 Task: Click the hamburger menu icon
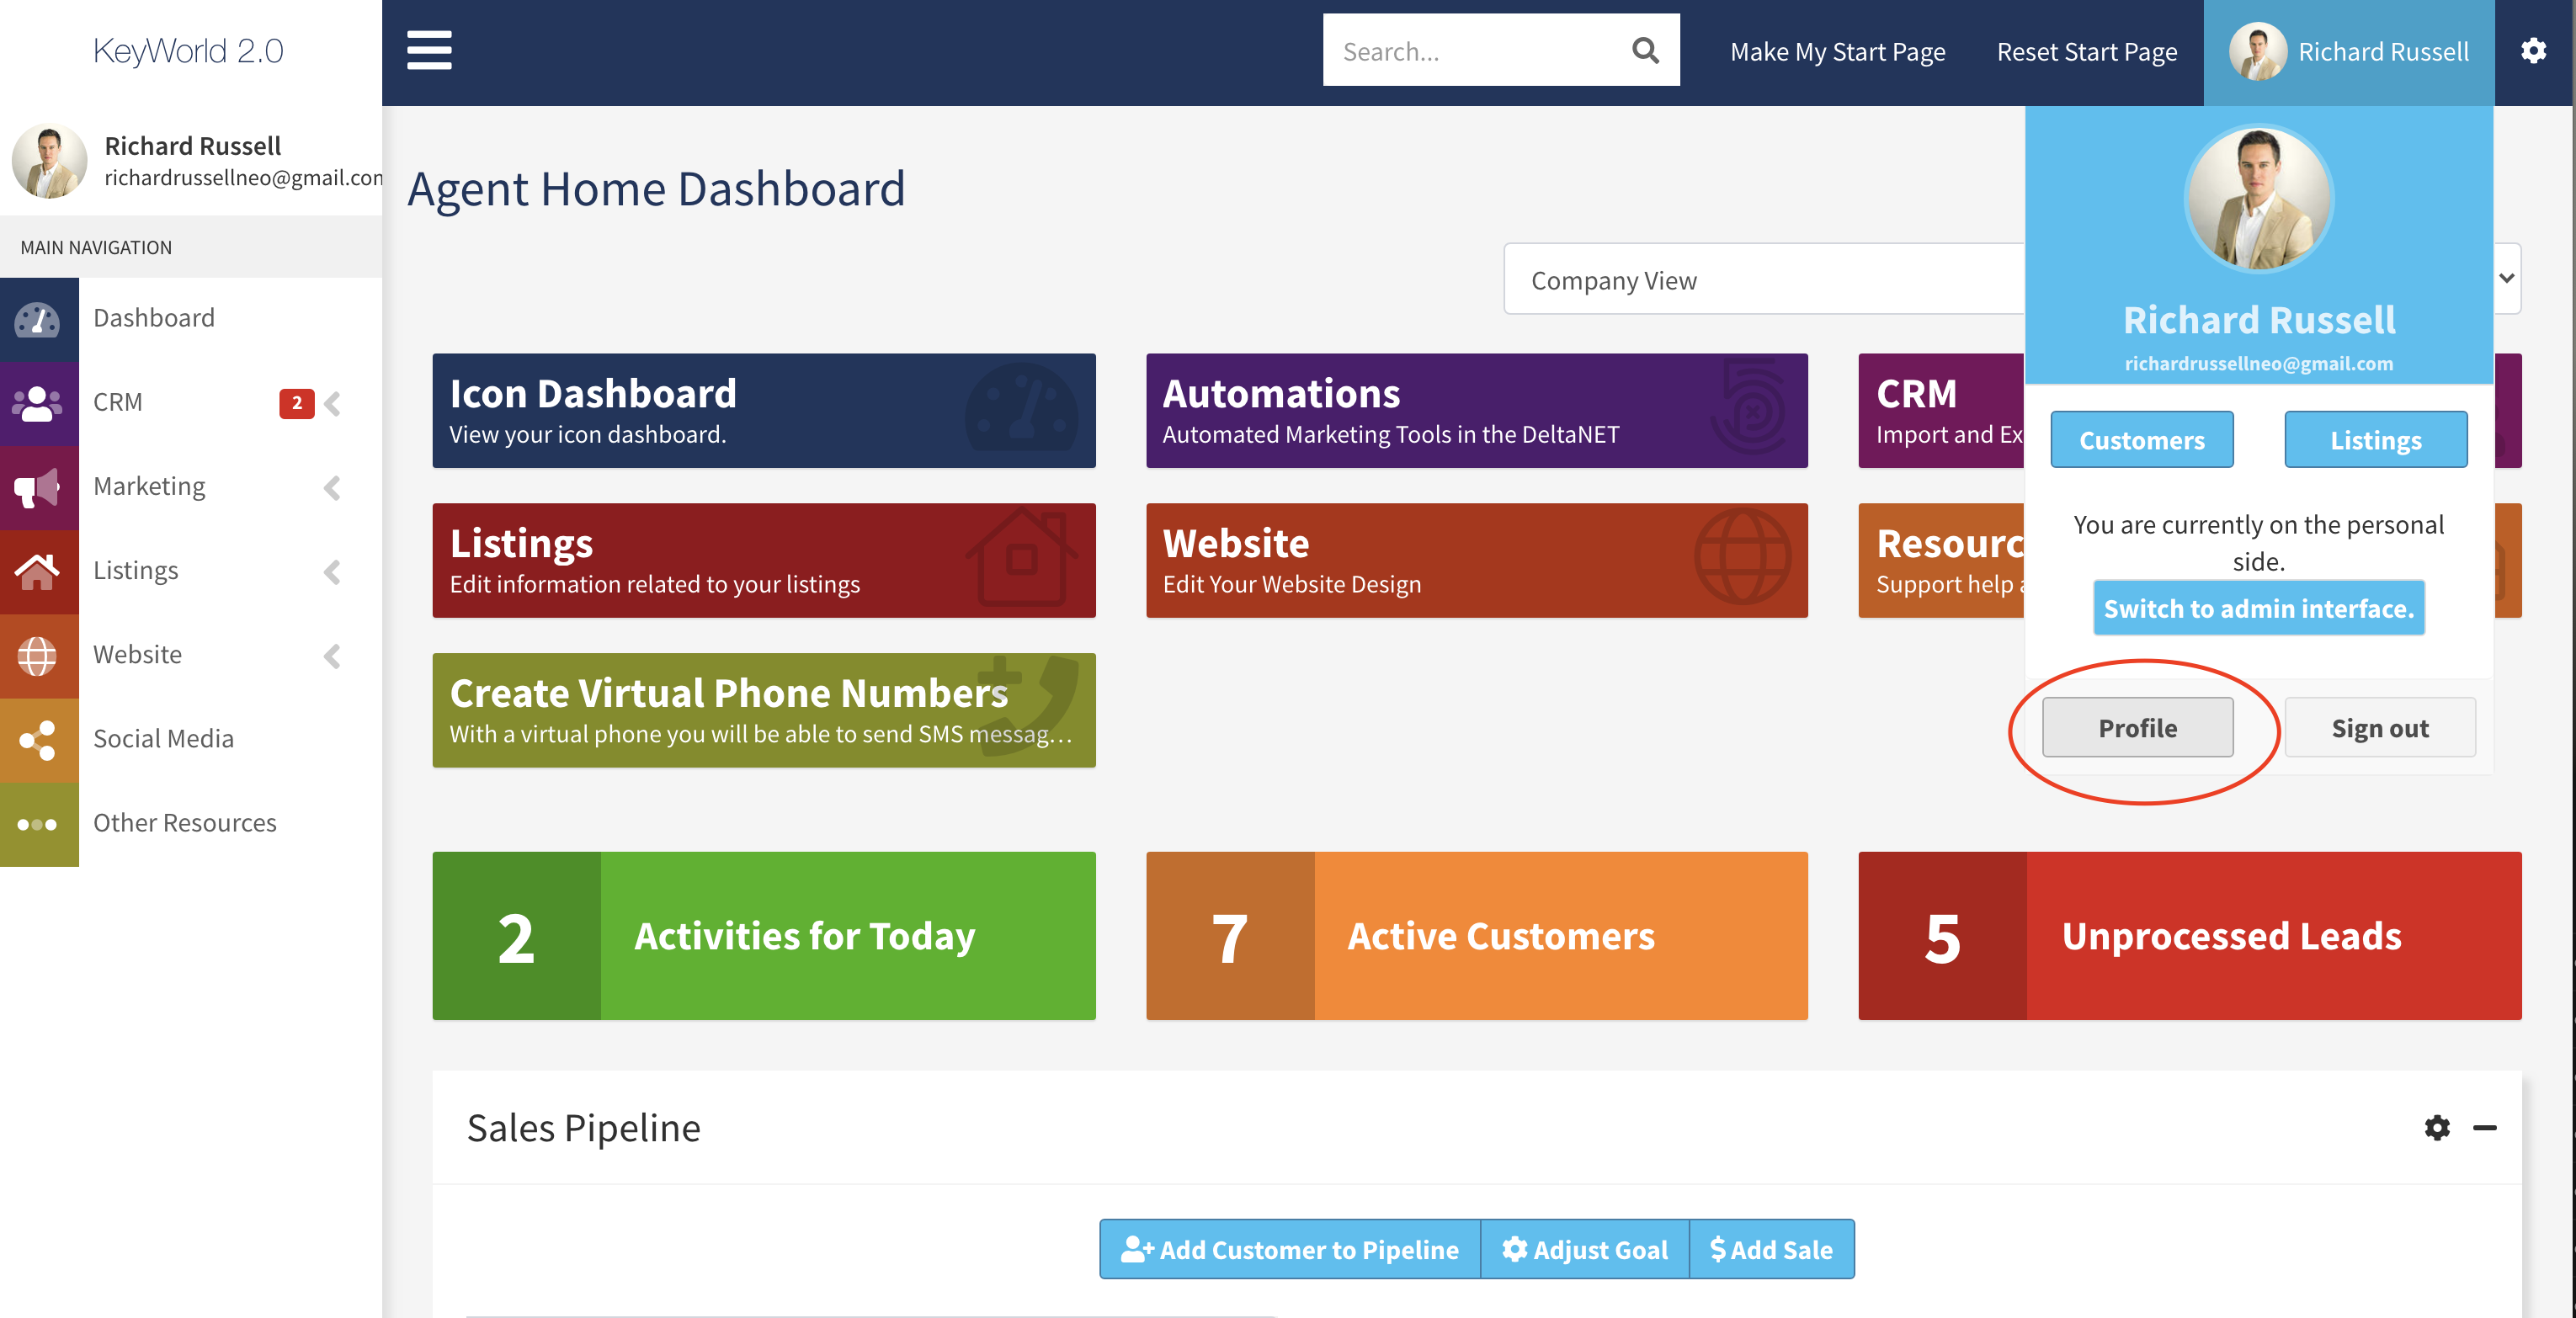429,50
